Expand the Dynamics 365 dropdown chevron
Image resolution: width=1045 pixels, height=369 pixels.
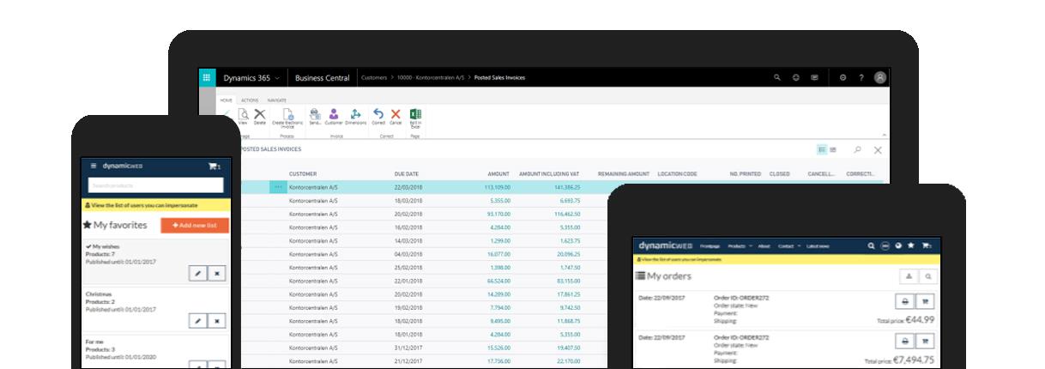pyautogui.click(x=277, y=78)
